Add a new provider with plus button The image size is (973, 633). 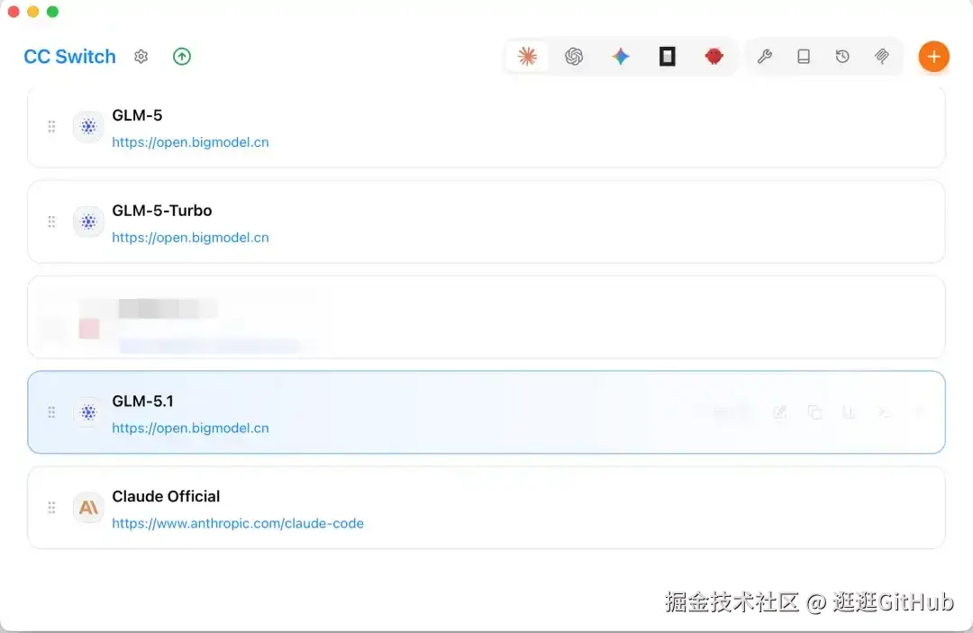point(934,57)
